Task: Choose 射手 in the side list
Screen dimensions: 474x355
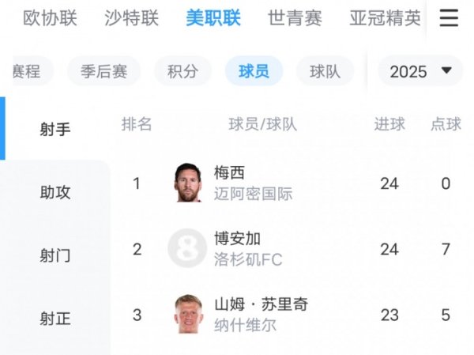Action: (x=55, y=129)
